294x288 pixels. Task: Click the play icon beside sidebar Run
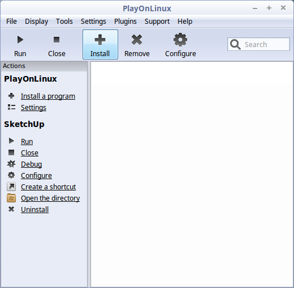tap(11, 141)
